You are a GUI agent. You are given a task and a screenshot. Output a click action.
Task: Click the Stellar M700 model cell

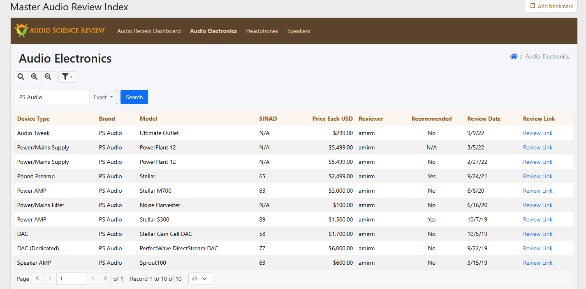155,191
